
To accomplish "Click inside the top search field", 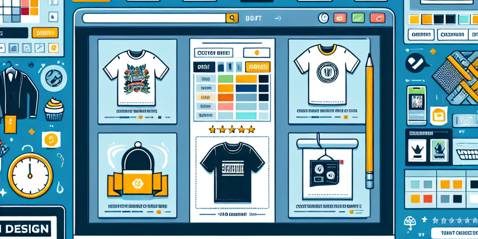I will [x=154, y=18].
